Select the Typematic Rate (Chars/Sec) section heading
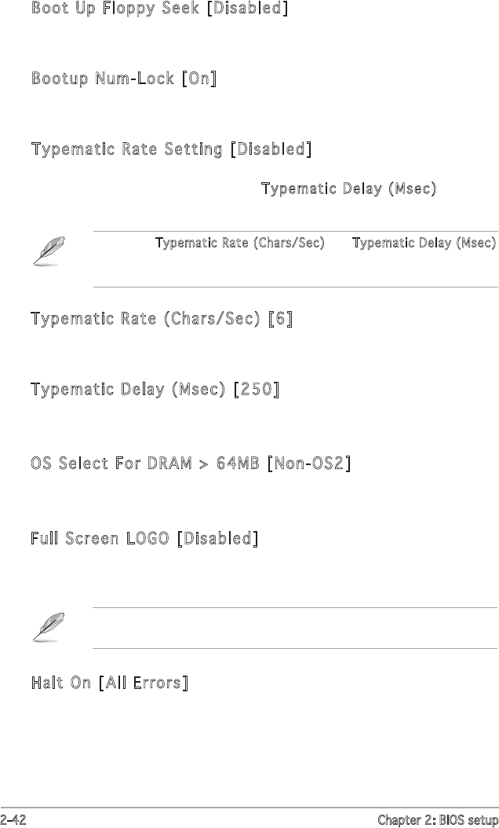The image size is (499, 828). click(146, 320)
